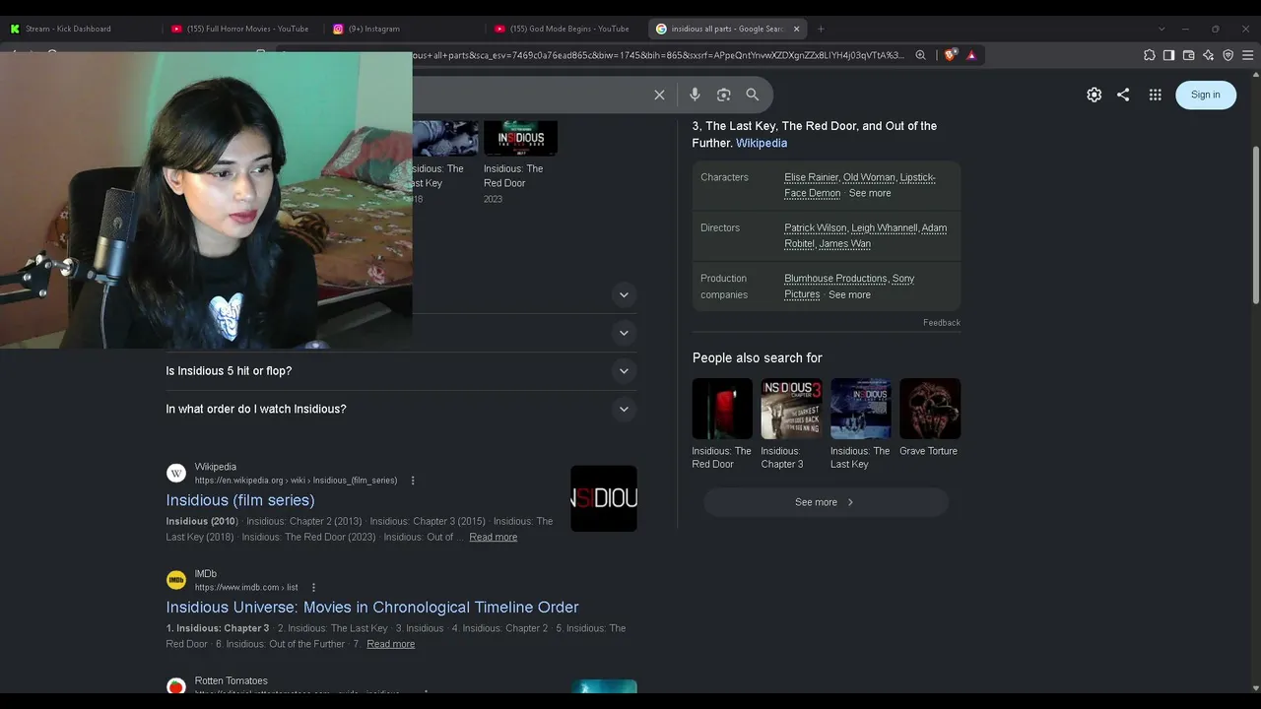Click Read more on the Wikipedia snippet
Image resolution: width=1261 pixels, height=709 pixels.
494,537
